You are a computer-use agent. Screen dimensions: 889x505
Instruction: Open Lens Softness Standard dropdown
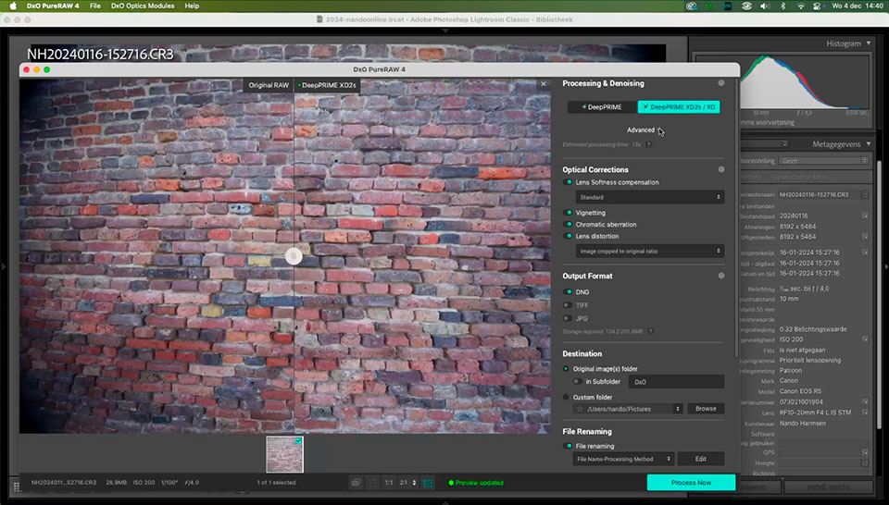pyautogui.click(x=650, y=197)
